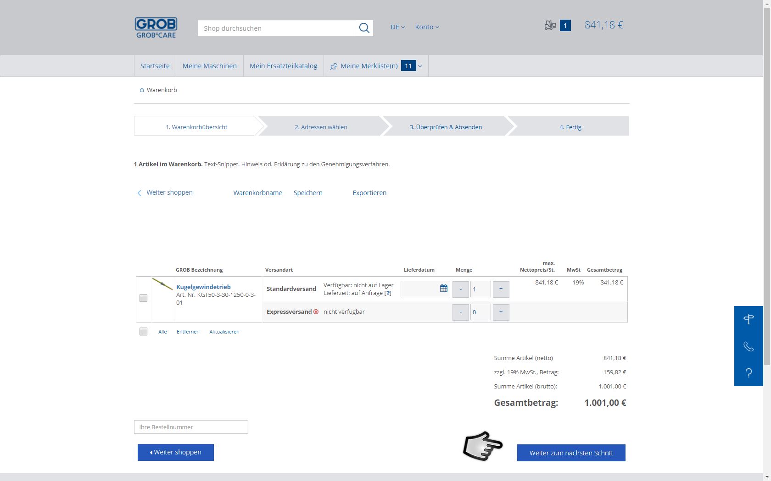The width and height of the screenshot is (771, 481).
Task: Click the Expressversand quantity field
Action: [x=480, y=312]
